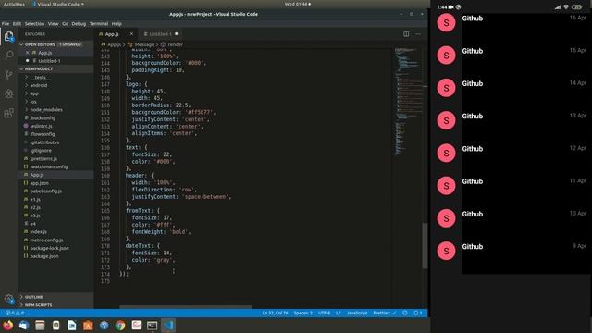This screenshot has height=333, width=592.
Task: Launch Firefox from the taskbar
Action: [7, 325]
